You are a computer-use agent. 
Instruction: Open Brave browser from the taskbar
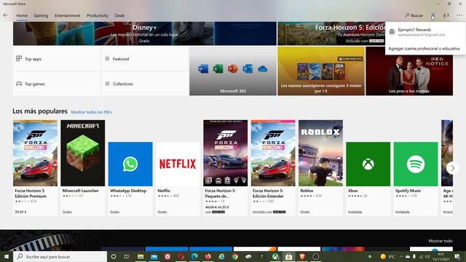click(302, 257)
